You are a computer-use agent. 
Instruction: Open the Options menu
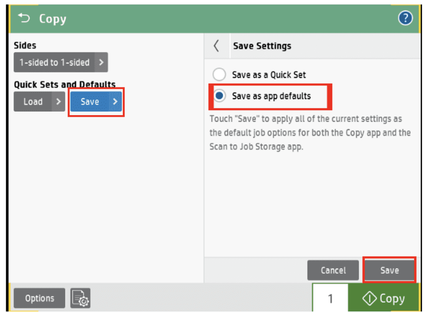(x=39, y=298)
